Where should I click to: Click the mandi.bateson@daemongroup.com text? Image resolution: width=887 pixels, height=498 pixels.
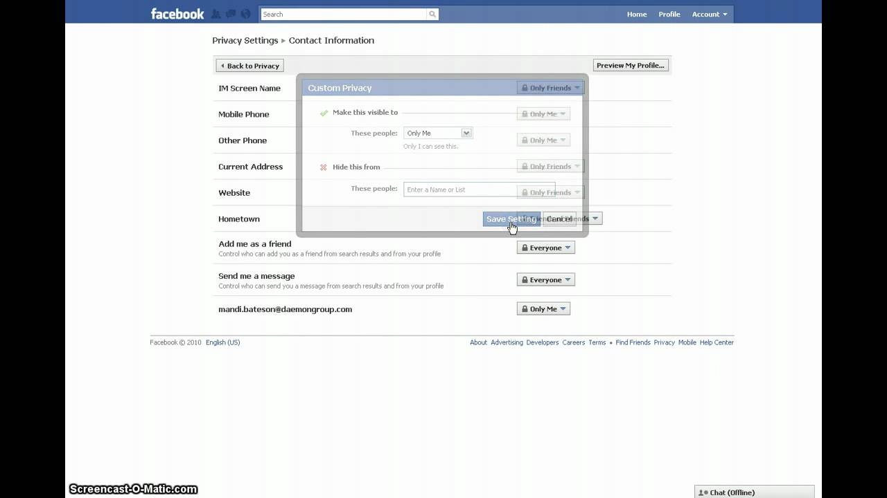point(286,309)
